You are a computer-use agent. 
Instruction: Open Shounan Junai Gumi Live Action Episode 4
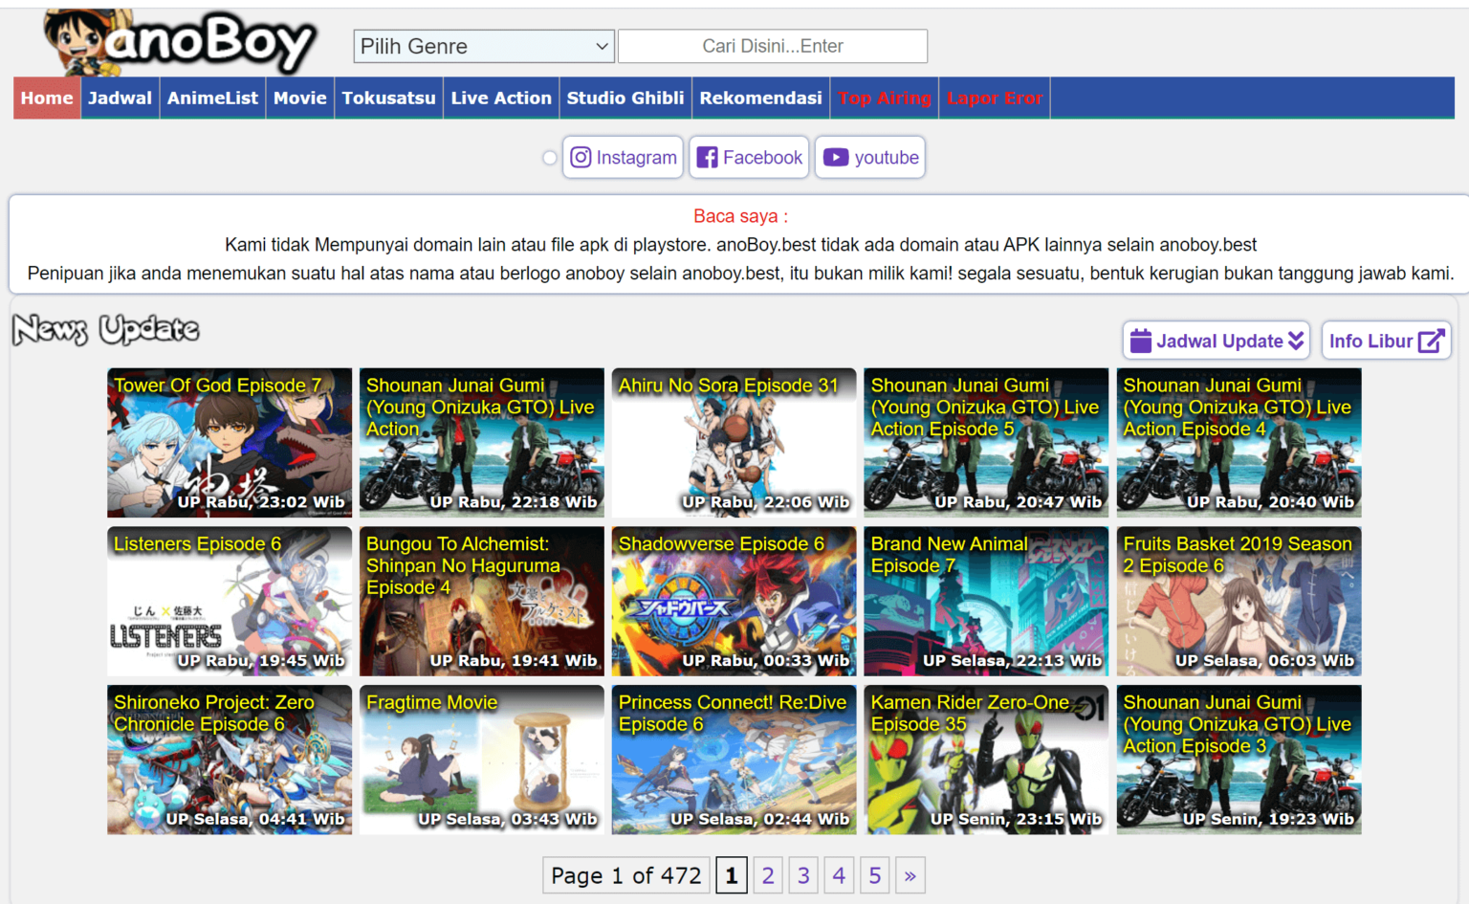click(1239, 443)
